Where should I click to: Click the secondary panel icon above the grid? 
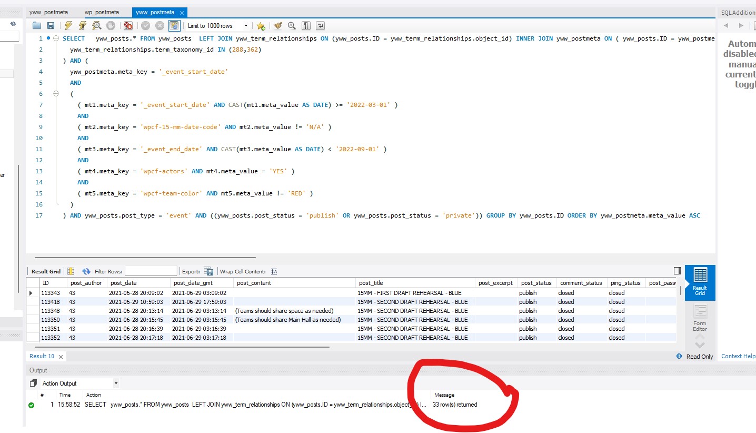point(678,271)
